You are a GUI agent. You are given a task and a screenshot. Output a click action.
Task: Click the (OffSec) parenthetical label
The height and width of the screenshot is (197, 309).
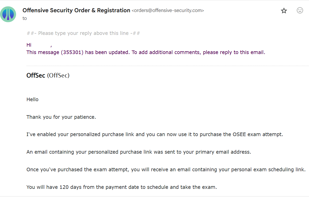point(58,76)
